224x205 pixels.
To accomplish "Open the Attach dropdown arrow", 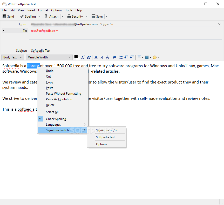I will coord(63,16).
